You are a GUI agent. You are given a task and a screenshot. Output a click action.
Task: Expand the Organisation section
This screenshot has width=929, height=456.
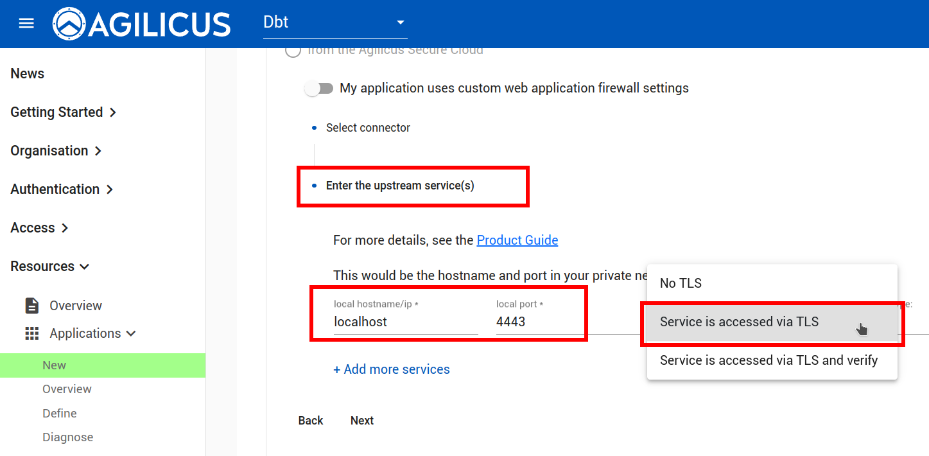tap(56, 151)
